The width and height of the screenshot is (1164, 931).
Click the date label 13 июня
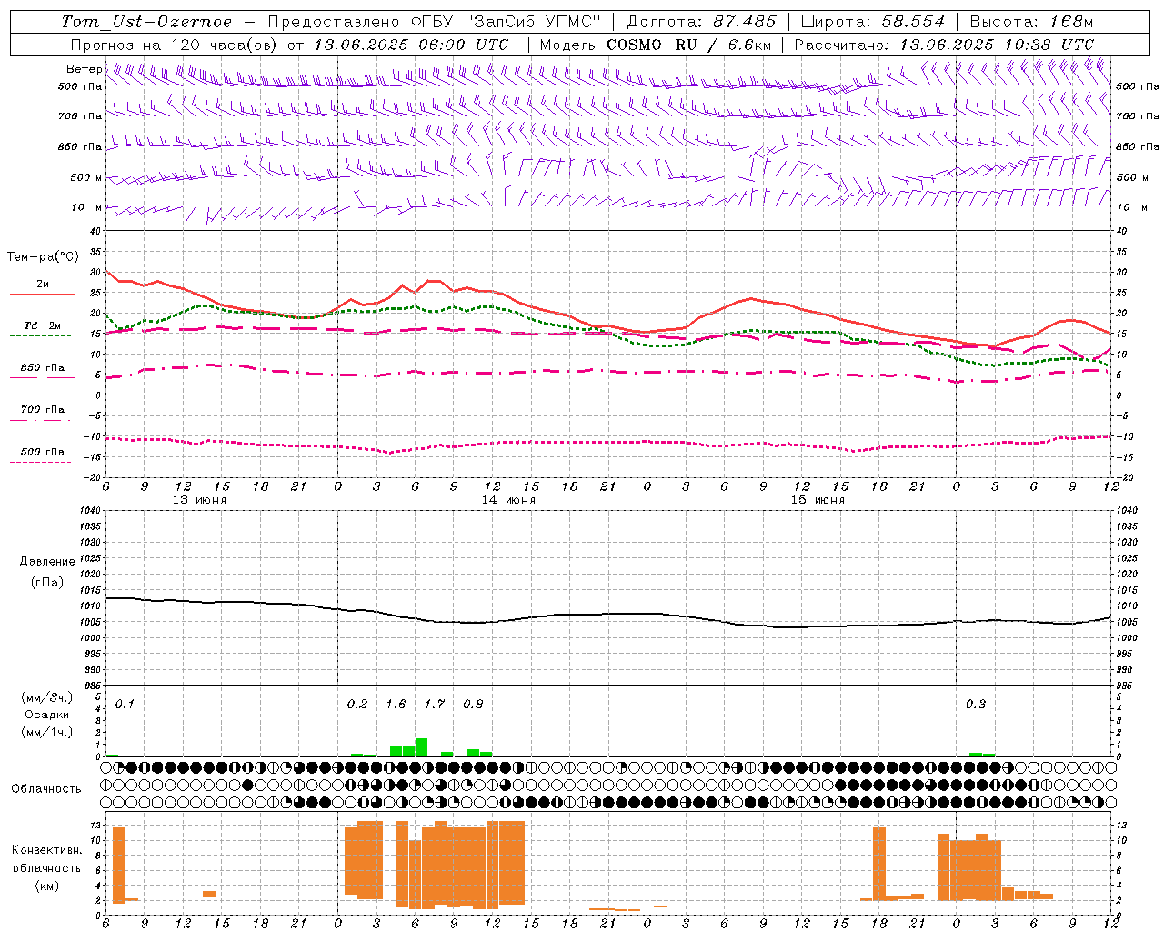[x=199, y=500]
